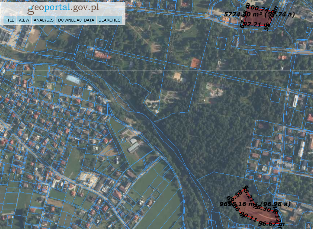The width and height of the screenshot is (313, 229).
Task: Open the VIEW menu
Action: coord(24,20)
